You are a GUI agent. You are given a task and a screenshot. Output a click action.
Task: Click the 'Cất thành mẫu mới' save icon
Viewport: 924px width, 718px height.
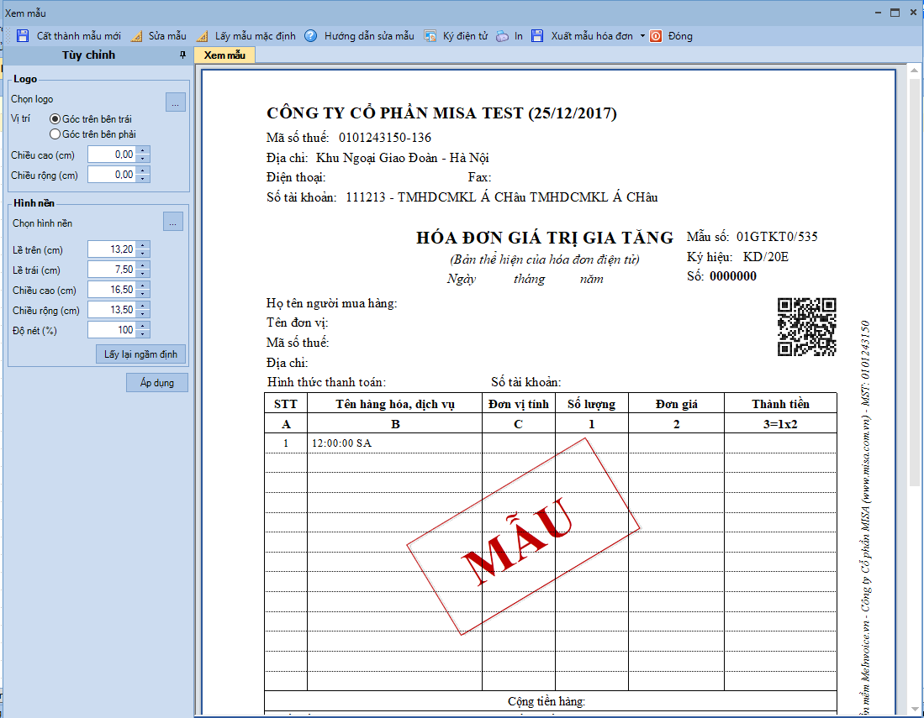[x=23, y=36]
